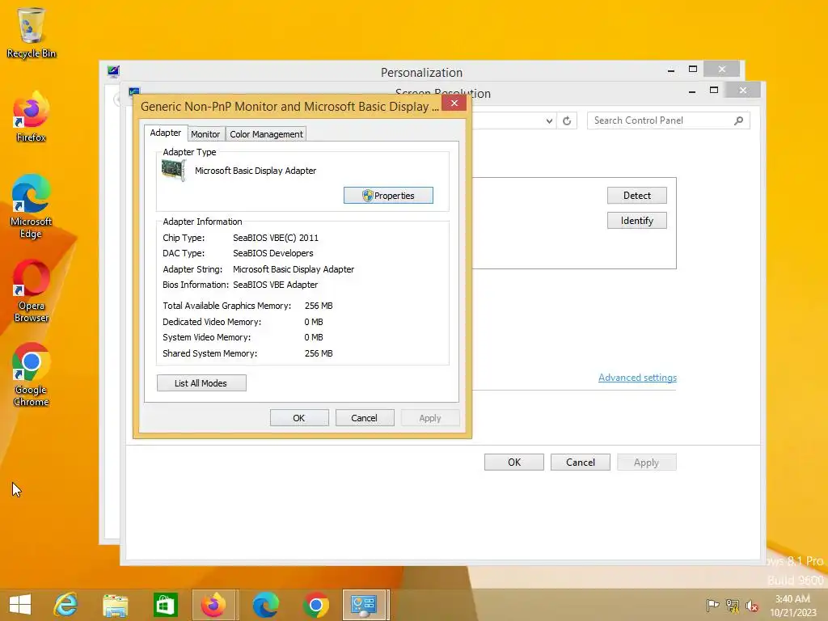Click Shared System Memory 256 MB value

(319, 353)
